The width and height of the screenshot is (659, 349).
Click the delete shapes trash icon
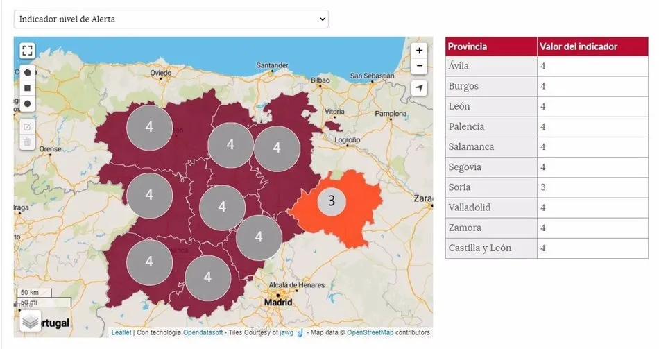point(27,142)
